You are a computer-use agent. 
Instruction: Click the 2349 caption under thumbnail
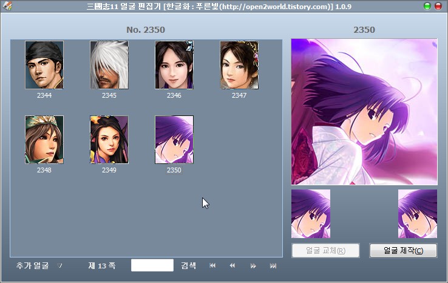point(109,170)
